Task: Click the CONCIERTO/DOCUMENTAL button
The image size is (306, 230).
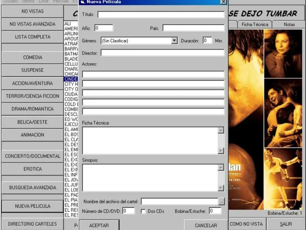Action: pos(33,156)
